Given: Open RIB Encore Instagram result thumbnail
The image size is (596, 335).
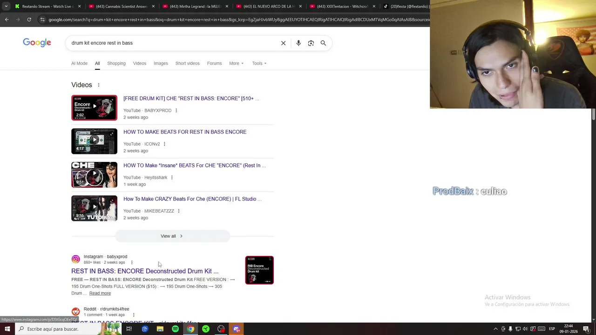Looking at the screenshot, I should pyautogui.click(x=259, y=270).
